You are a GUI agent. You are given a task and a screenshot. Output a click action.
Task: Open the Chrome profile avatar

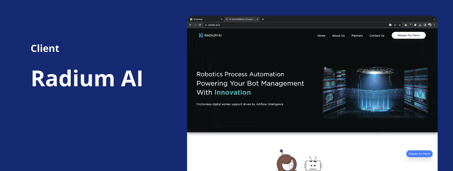tap(430, 25)
